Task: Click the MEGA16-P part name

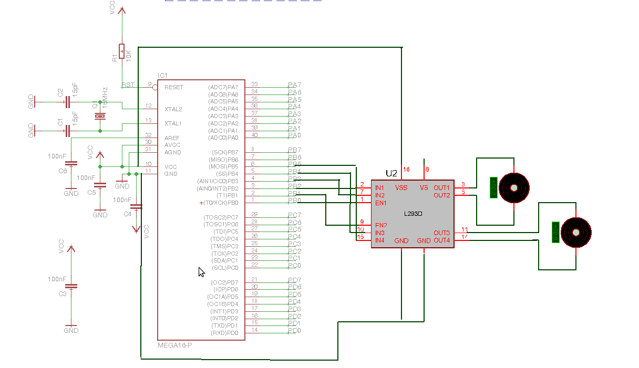Action: click(175, 345)
